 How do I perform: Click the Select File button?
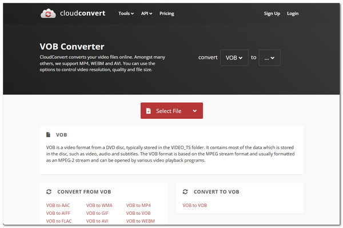171,111
